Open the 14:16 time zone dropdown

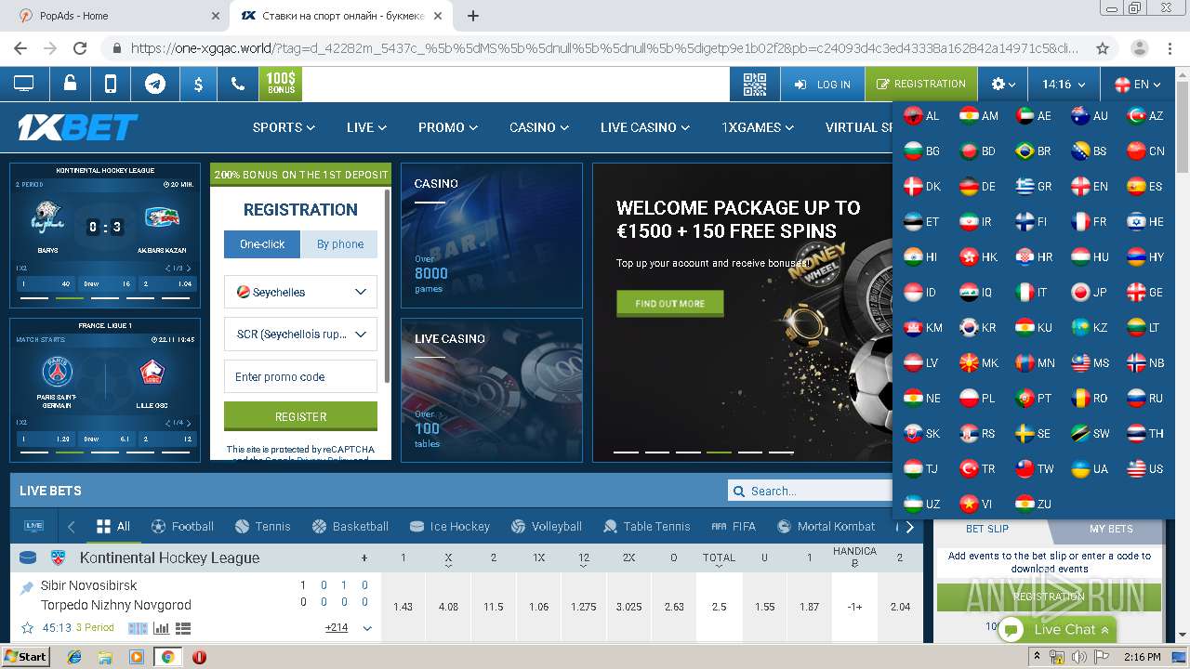(1064, 84)
